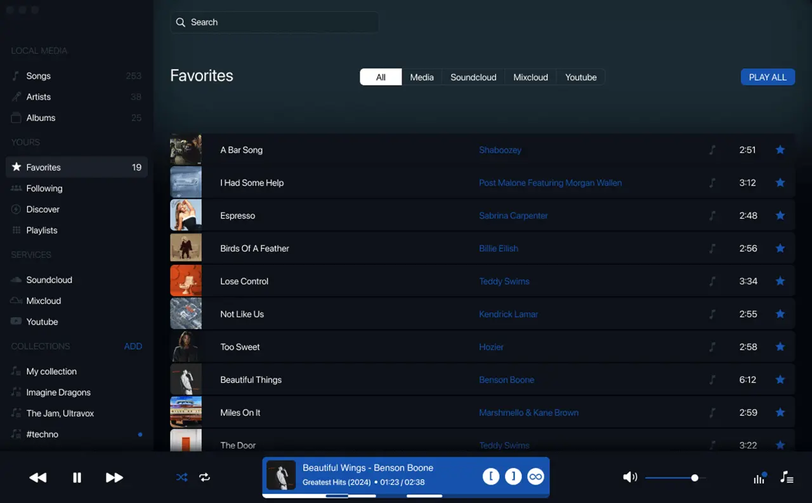Unfavorite Espresso with its star

tap(780, 215)
